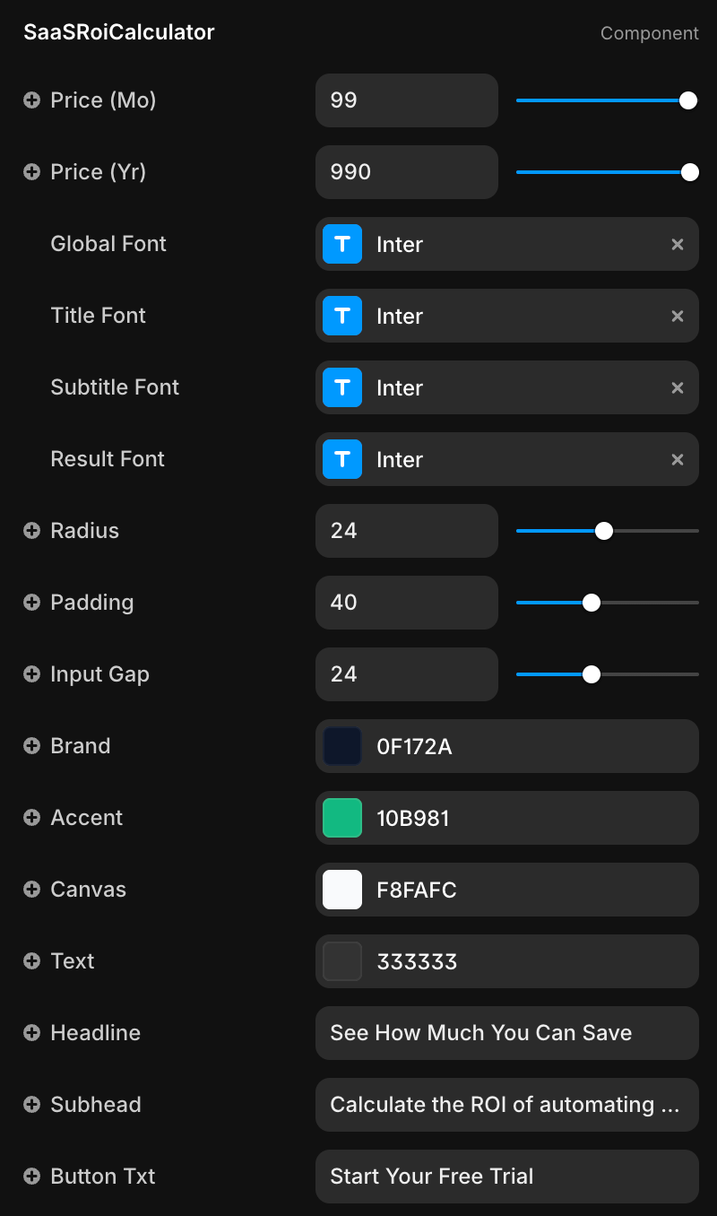
Task: Click the Accent green color swatch
Action: tap(342, 818)
